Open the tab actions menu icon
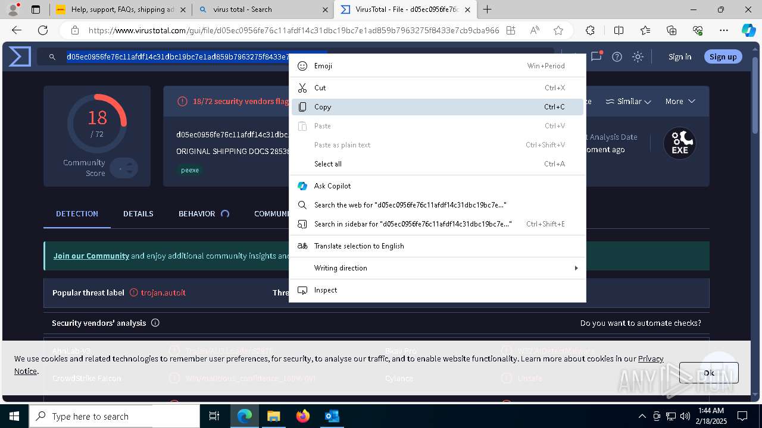762x428 pixels. click(36, 10)
